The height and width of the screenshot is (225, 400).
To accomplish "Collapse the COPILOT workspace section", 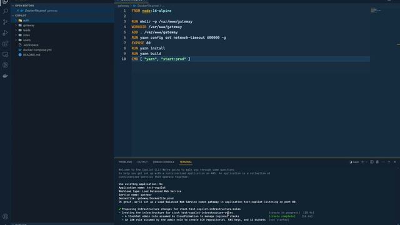I will (21, 16).
